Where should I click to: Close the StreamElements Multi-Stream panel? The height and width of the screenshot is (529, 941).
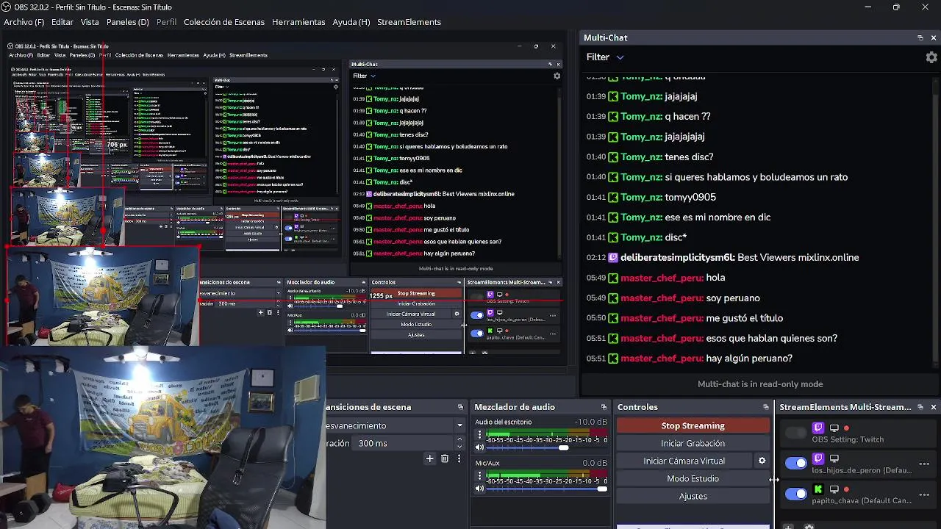(933, 407)
